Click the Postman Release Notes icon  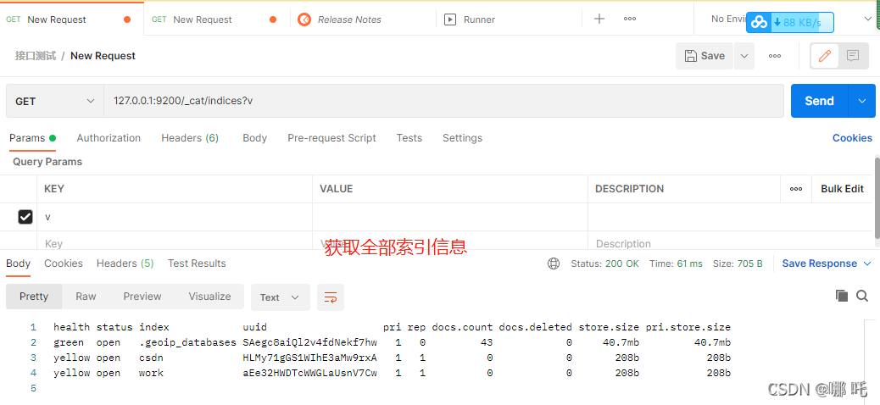point(304,19)
